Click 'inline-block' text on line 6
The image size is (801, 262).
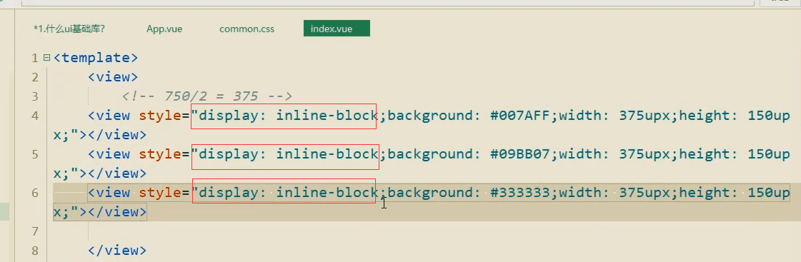[x=327, y=193]
